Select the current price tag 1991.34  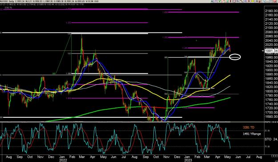coord(271,51)
